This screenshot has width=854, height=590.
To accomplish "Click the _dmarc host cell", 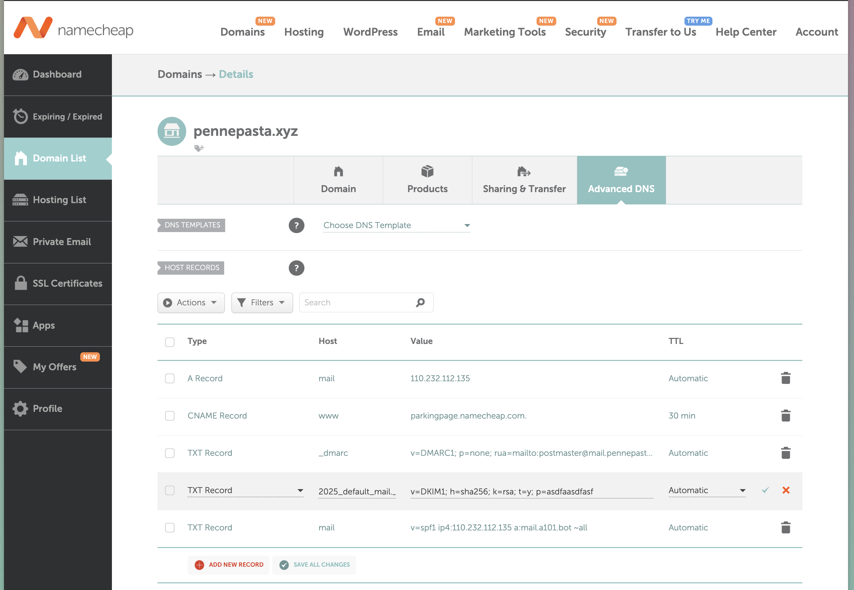I will click(333, 453).
